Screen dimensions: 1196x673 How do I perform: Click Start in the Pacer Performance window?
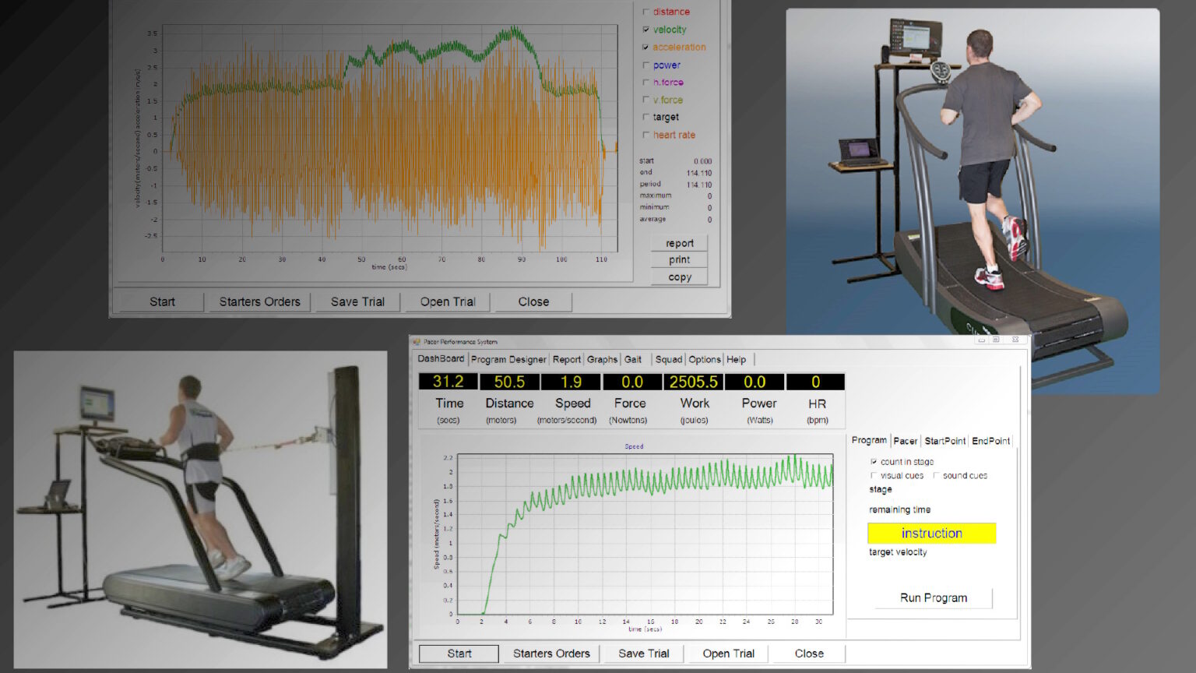459,654
